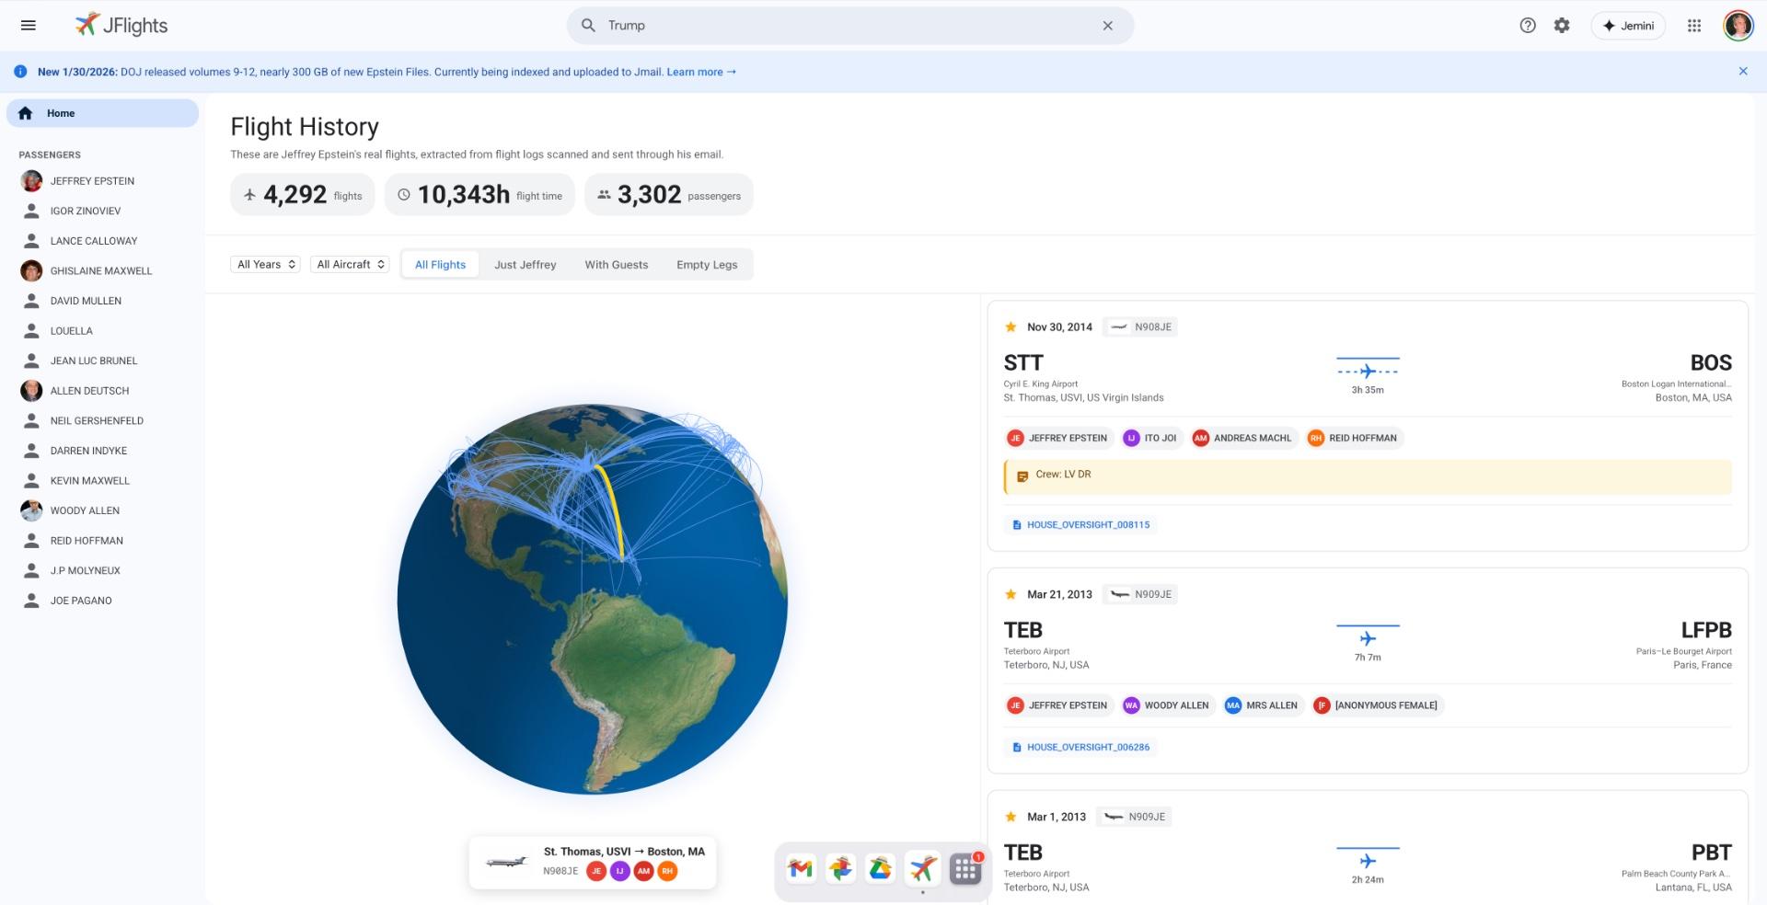Open the dock's more apps launcher
Image resolution: width=1767 pixels, height=905 pixels.
point(964,868)
